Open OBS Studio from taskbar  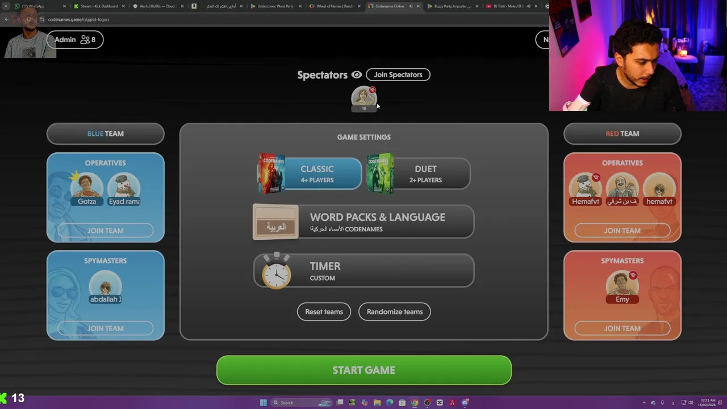pyautogui.click(x=427, y=403)
